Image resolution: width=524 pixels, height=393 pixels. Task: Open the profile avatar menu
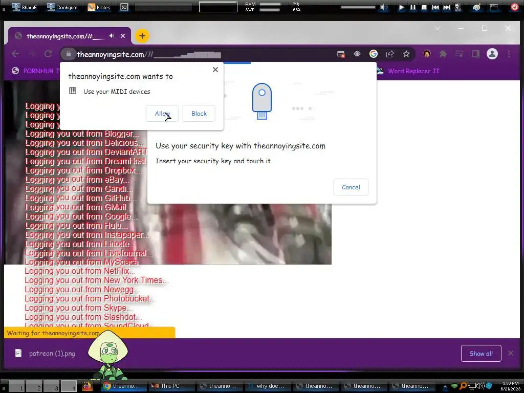[492, 54]
